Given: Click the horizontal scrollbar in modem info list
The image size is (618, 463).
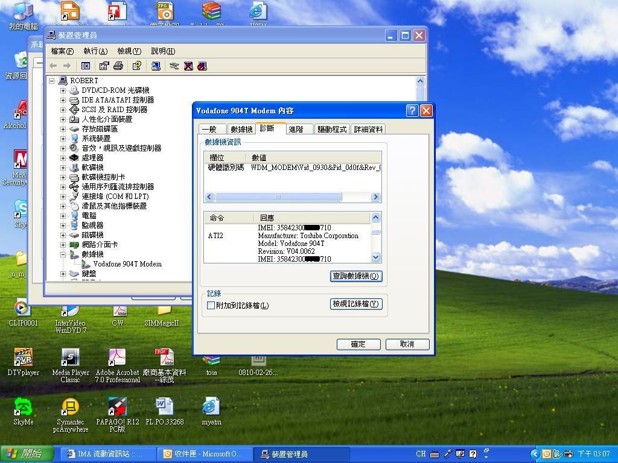Looking at the screenshot, I should (278, 197).
